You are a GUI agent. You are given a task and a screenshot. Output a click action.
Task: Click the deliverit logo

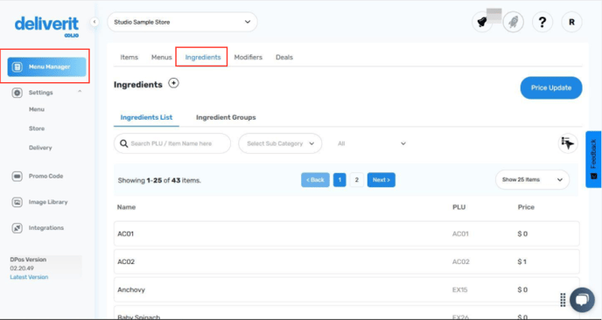(x=46, y=26)
